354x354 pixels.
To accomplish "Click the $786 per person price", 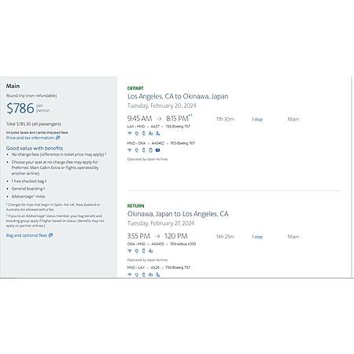I will pos(28,108).
